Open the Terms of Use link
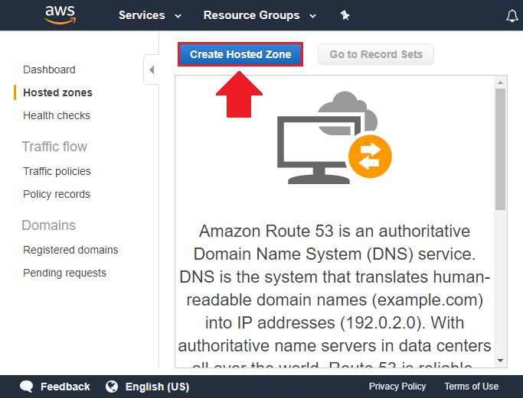523x398 pixels. tap(471, 387)
